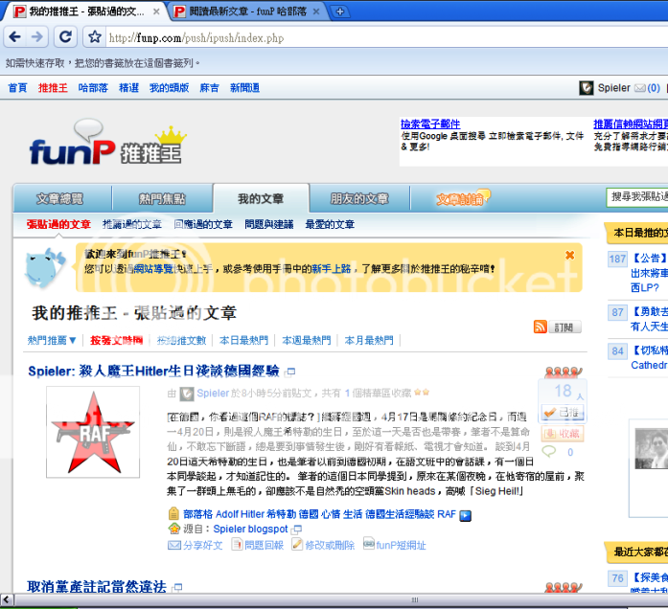
Task: Click the 搜尋我張貼過 search field
Action: (x=637, y=196)
